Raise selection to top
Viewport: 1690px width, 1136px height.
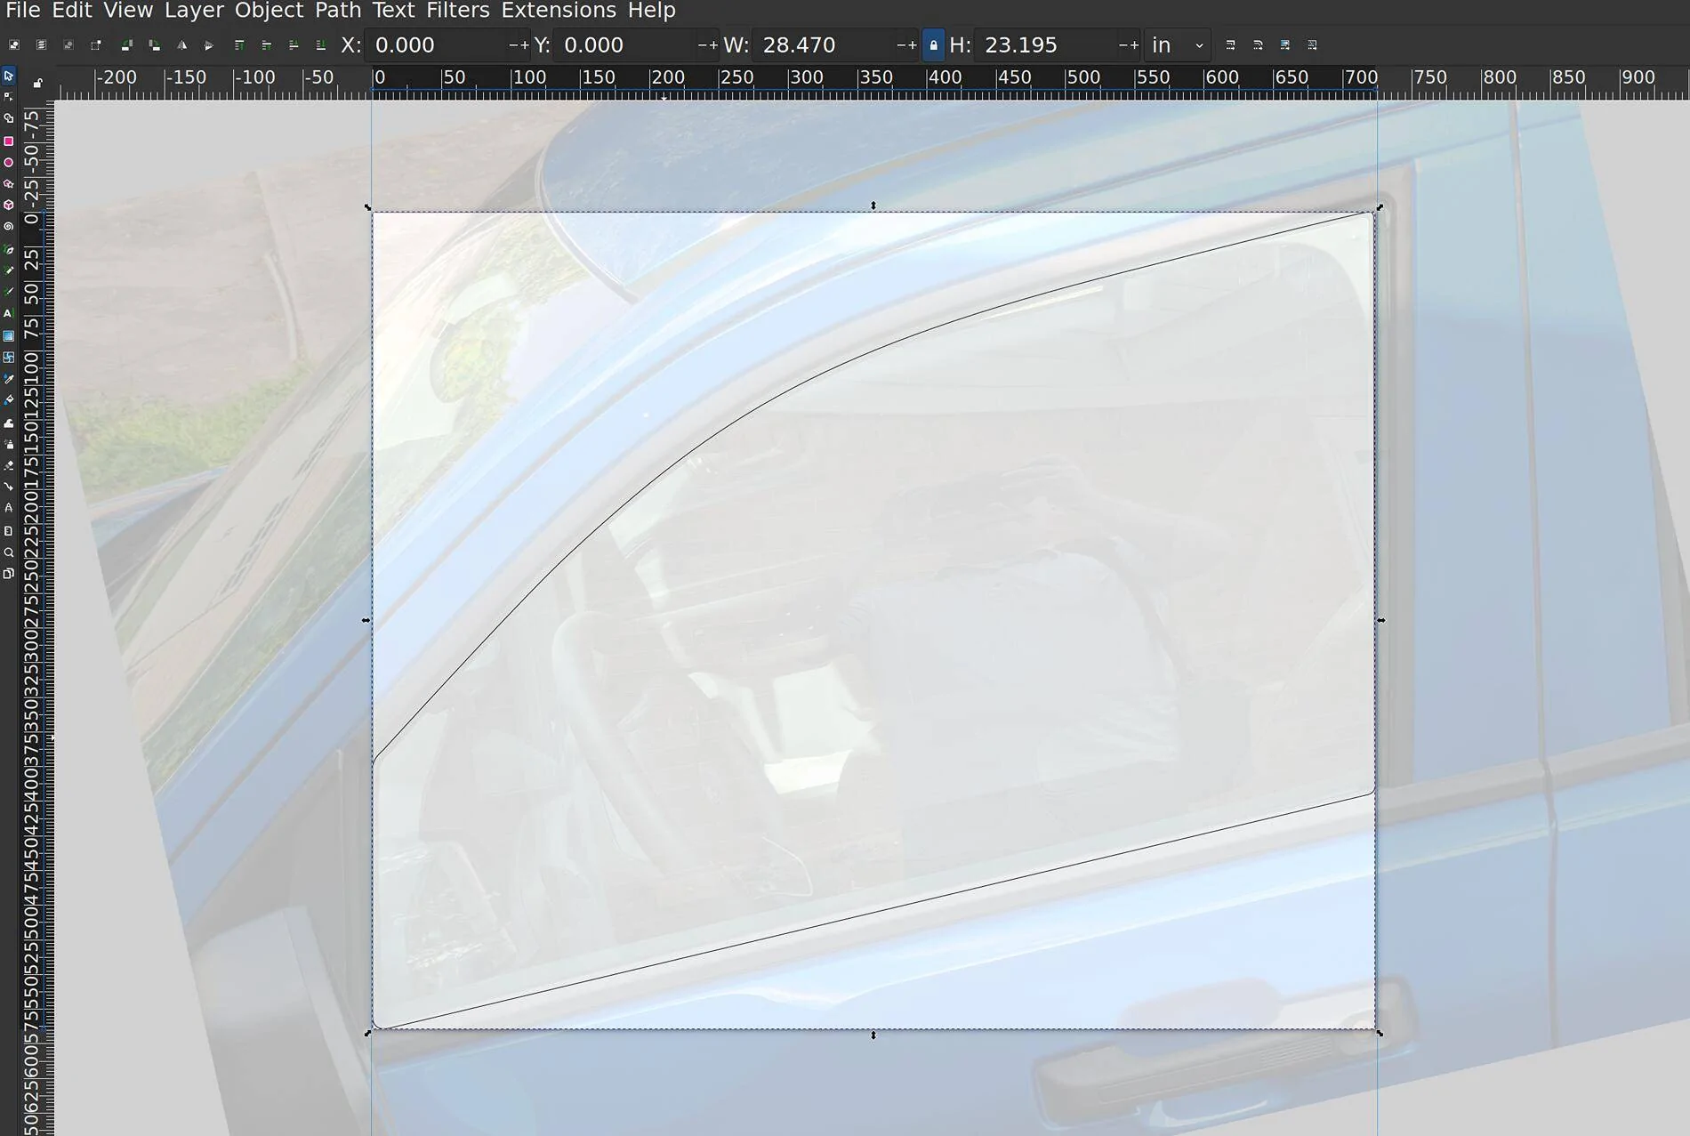click(x=239, y=45)
